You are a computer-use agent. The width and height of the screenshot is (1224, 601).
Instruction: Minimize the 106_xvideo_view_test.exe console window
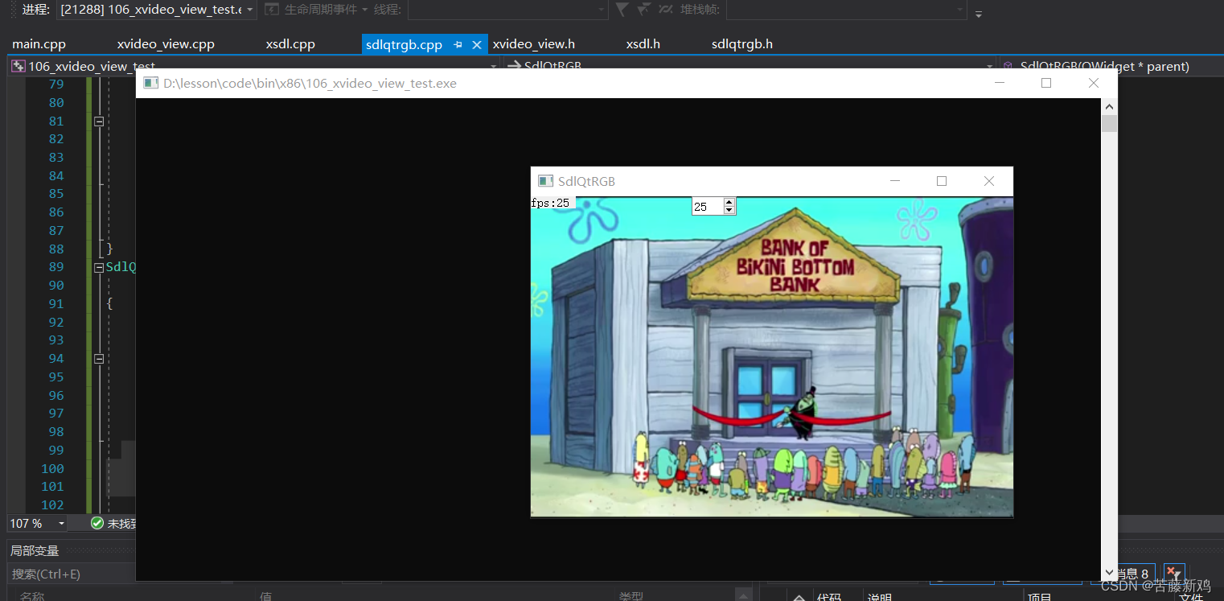pos(1000,83)
